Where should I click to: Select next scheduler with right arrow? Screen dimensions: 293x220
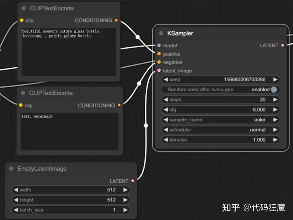(275, 130)
